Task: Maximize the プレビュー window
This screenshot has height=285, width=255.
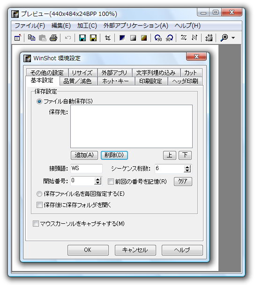Action: coord(216,12)
